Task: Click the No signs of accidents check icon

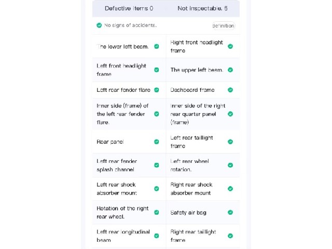Action: pyautogui.click(x=99, y=25)
